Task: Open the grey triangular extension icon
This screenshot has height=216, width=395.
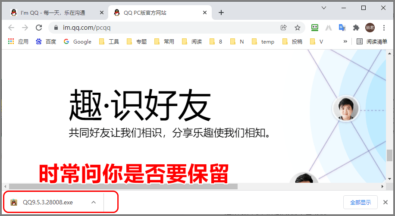Action: (x=328, y=28)
